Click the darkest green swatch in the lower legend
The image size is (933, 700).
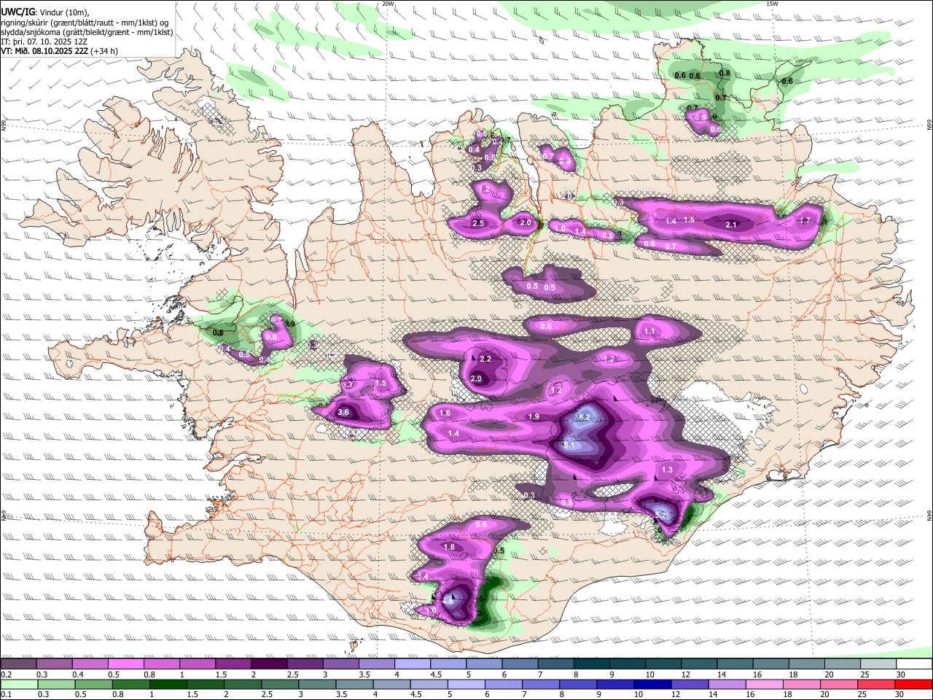click(168, 685)
